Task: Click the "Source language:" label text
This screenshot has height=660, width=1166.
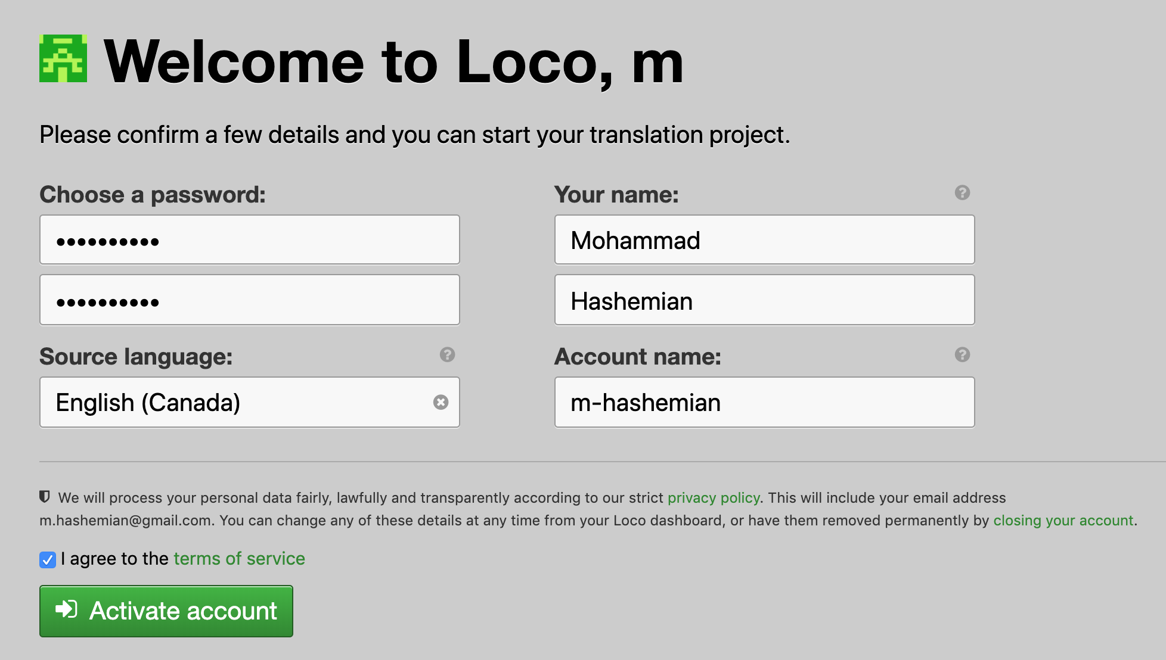Action: click(x=136, y=356)
